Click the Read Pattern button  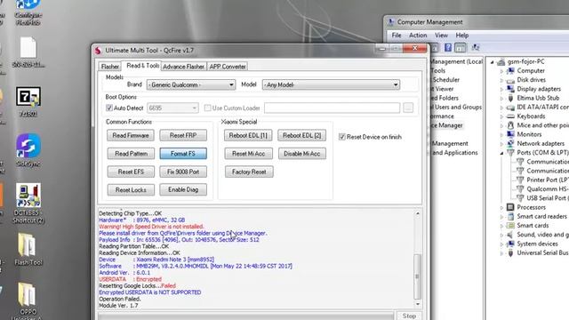click(131, 154)
